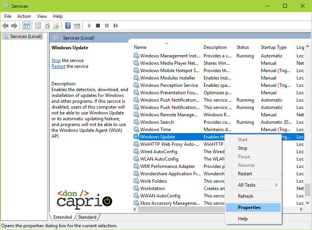Select the Windows Remote Manage... row
This screenshot has height=230, width=312.
pyautogui.click(x=218, y=114)
